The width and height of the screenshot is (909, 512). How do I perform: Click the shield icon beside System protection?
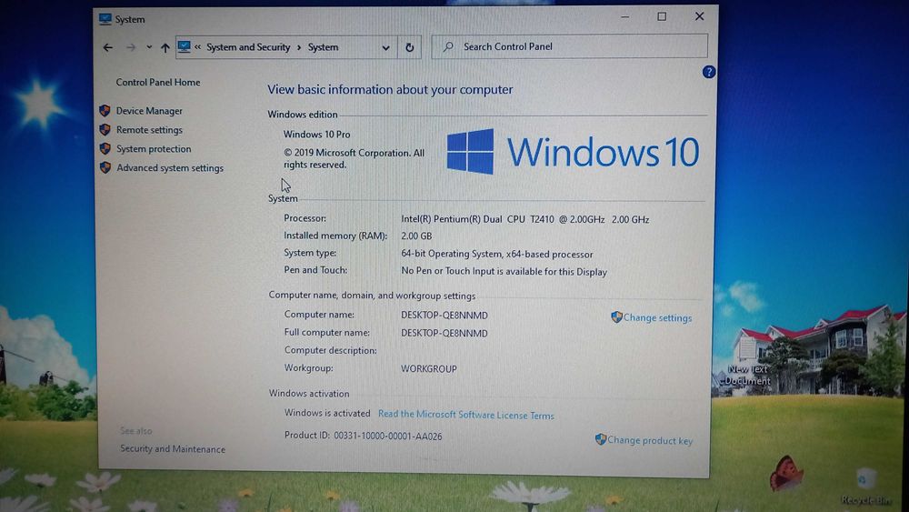tap(105, 148)
